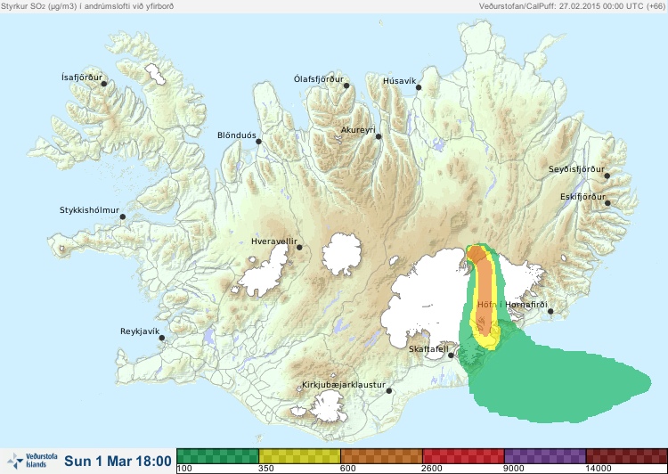The height and width of the screenshot is (474, 668).
Task: Click the Hveravellir marker dot
Action: [x=299, y=247]
